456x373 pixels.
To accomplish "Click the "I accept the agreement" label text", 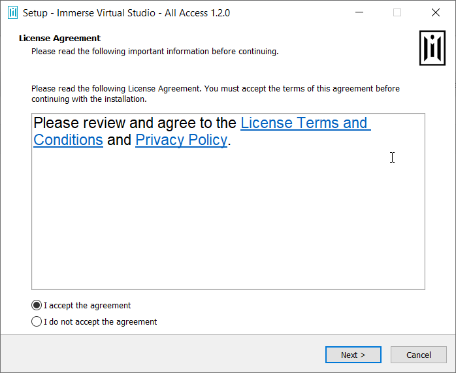I will pos(88,306).
